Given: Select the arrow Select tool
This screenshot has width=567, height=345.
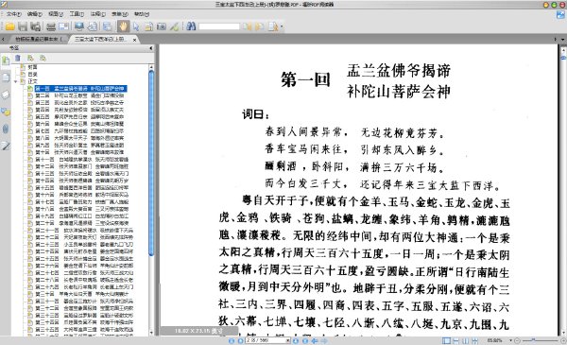Looking at the screenshot, I should click(x=136, y=26).
